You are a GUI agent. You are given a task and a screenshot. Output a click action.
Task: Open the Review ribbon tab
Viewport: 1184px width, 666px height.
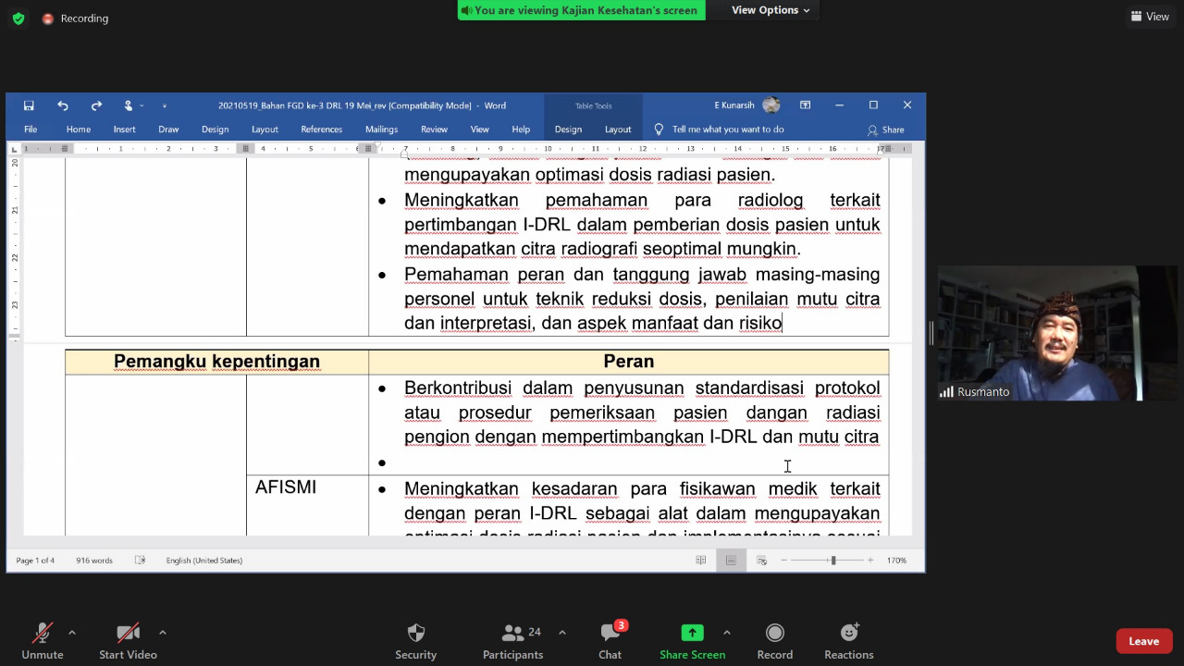click(434, 129)
